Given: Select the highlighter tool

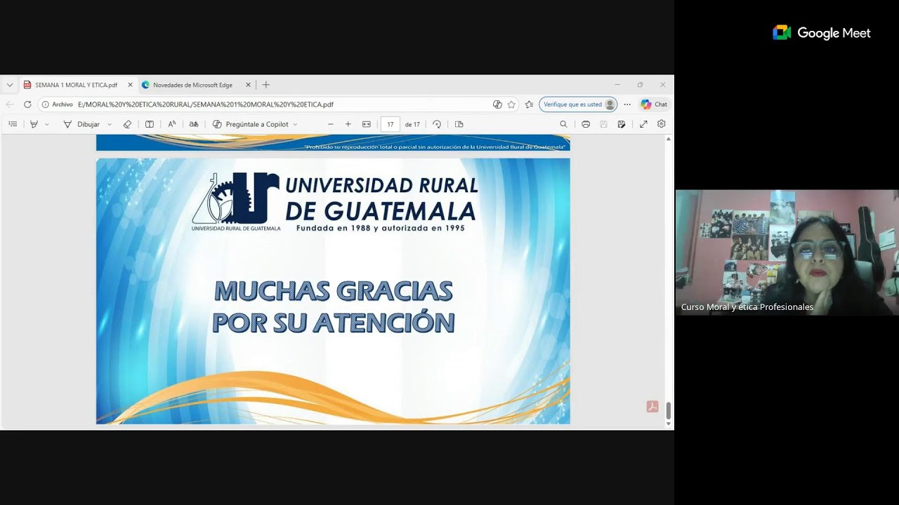Looking at the screenshot, I should pyautogui.click(x=34, y=124).
